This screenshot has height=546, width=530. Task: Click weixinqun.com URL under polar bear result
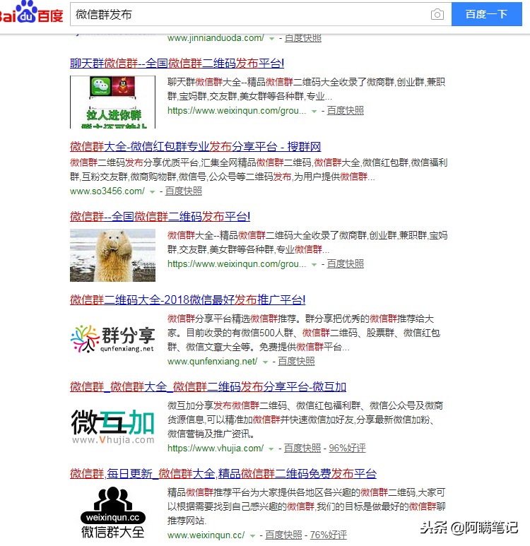click(237, 264)
